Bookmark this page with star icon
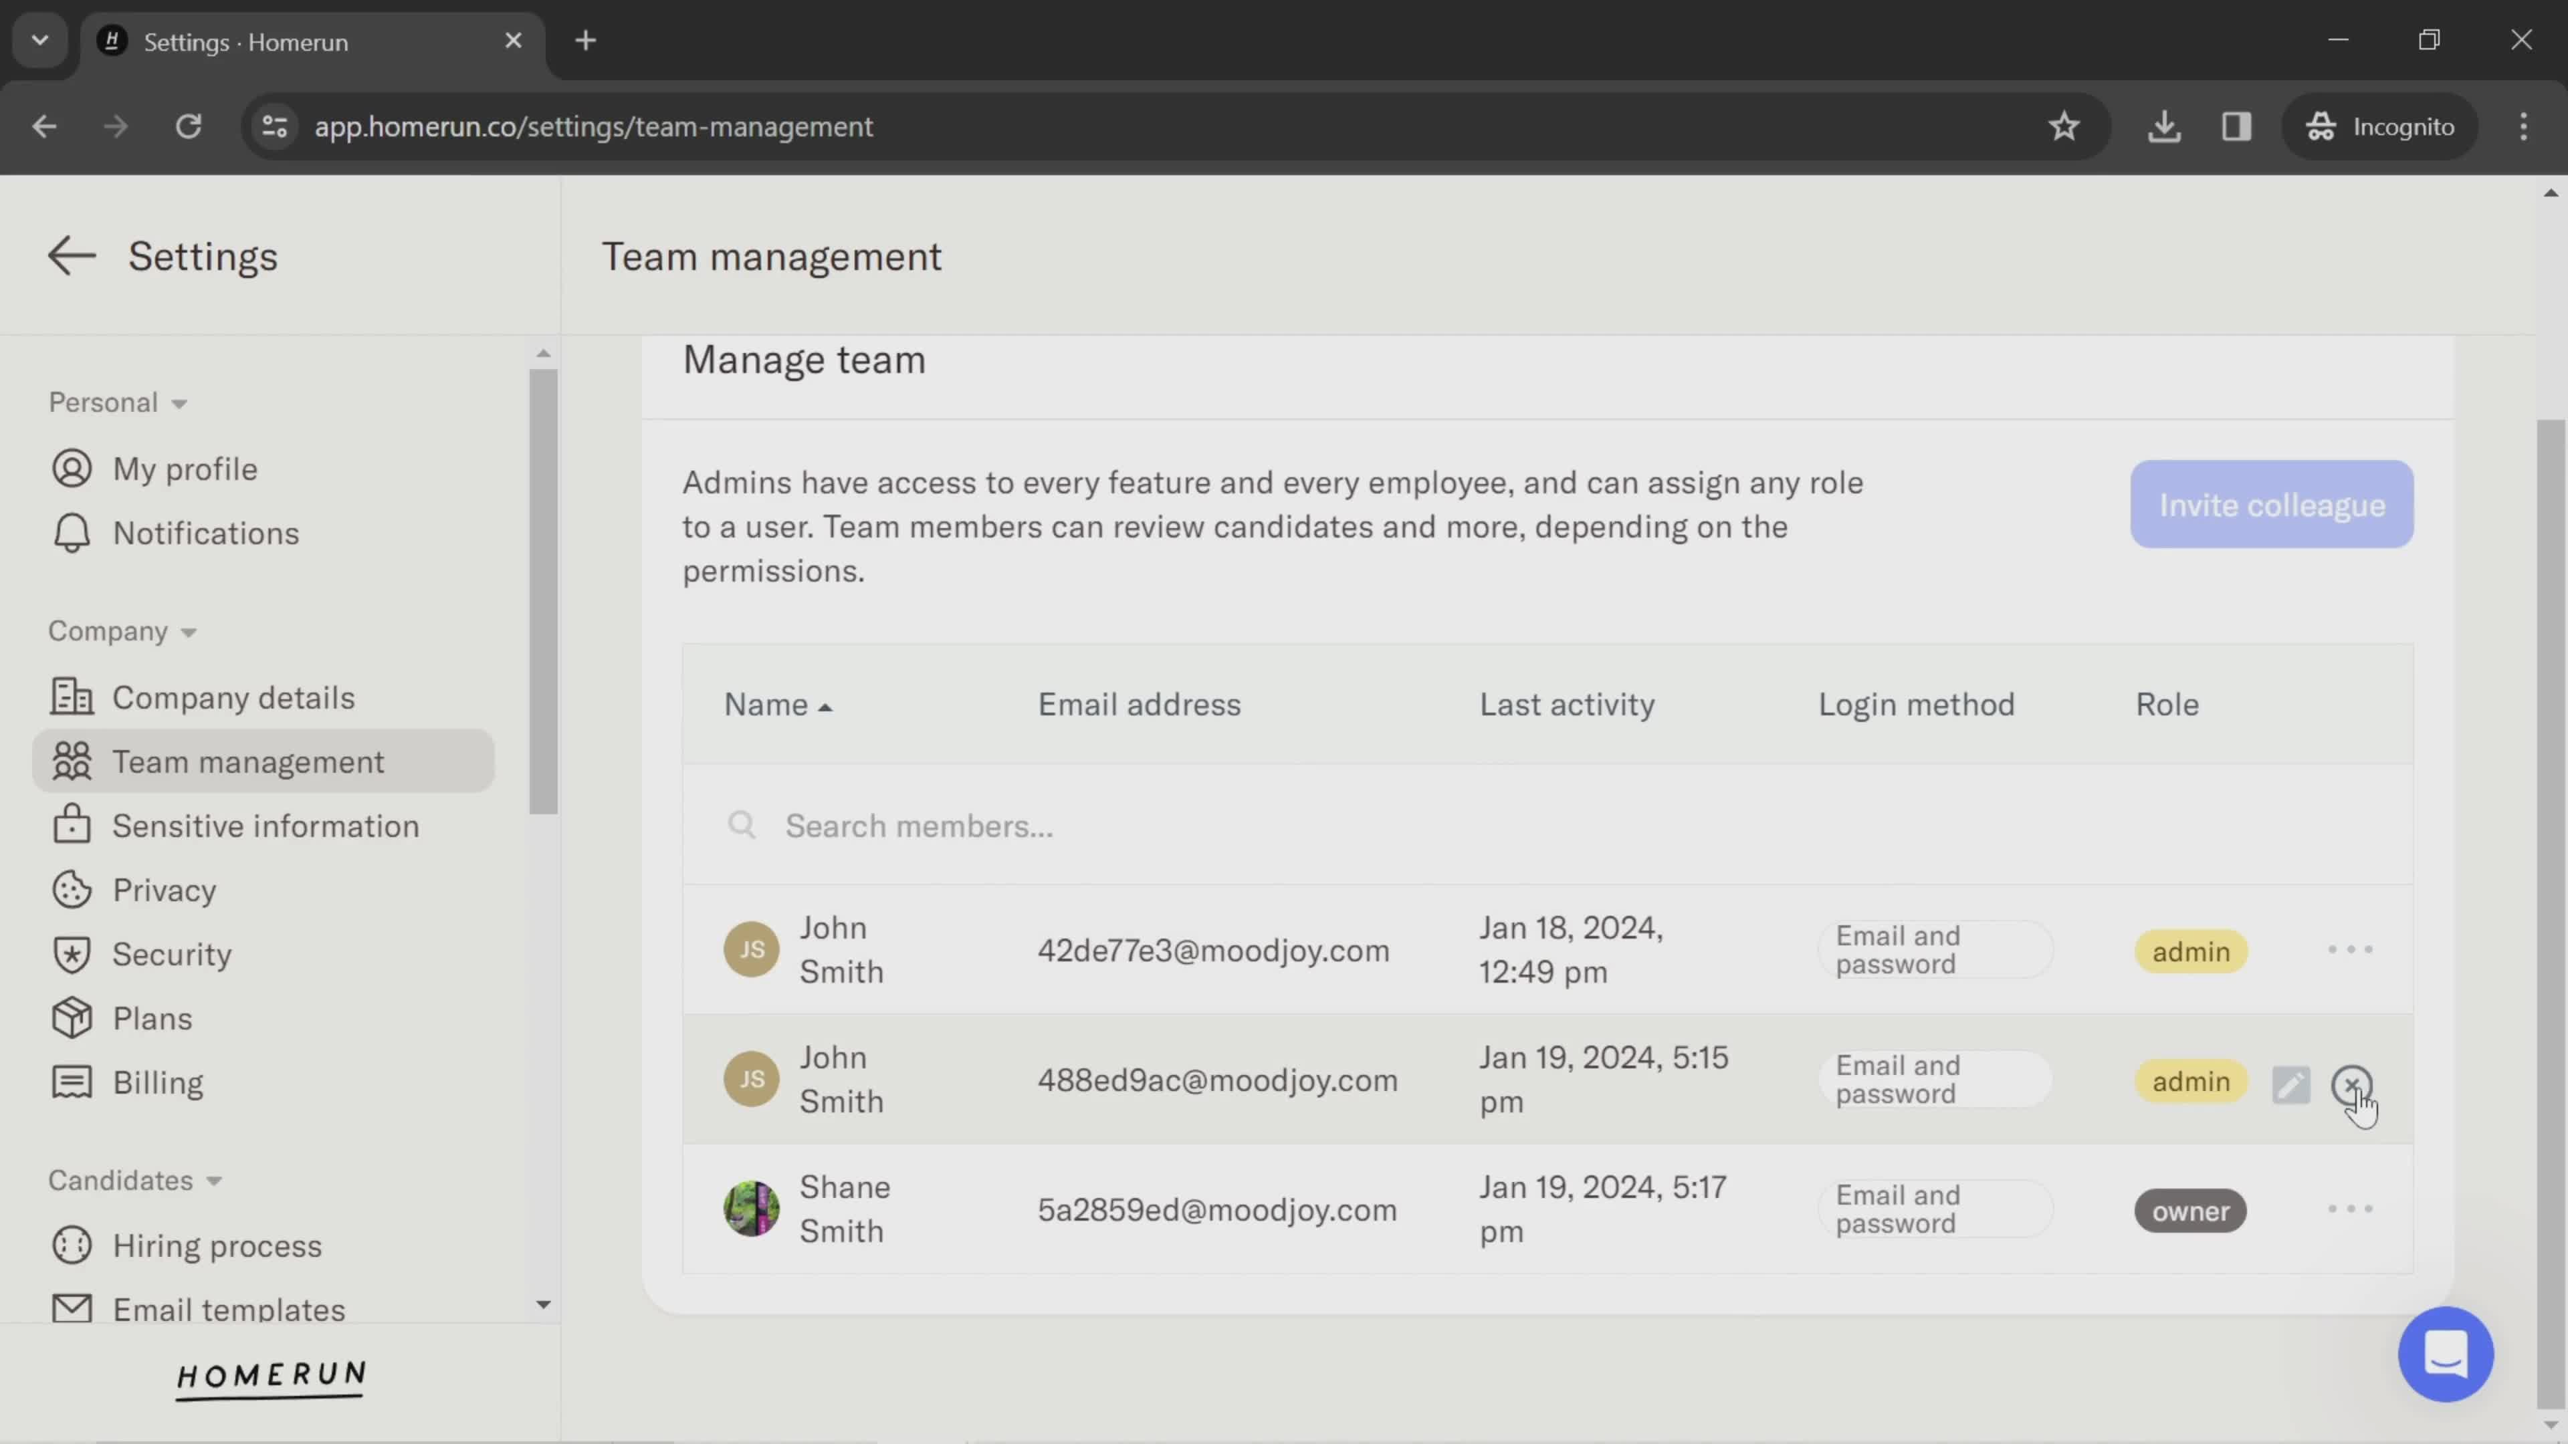2568x1444 pixels. [2064, 126]
